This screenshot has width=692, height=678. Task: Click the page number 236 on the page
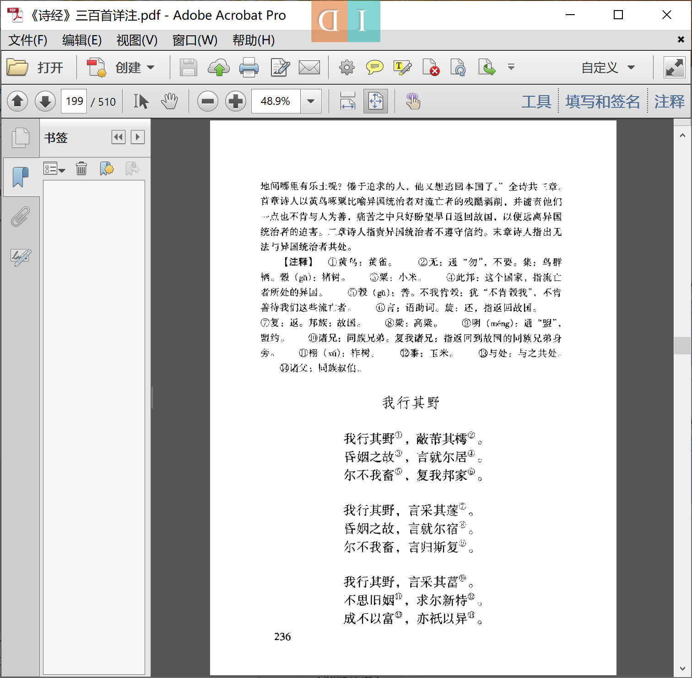282,637
